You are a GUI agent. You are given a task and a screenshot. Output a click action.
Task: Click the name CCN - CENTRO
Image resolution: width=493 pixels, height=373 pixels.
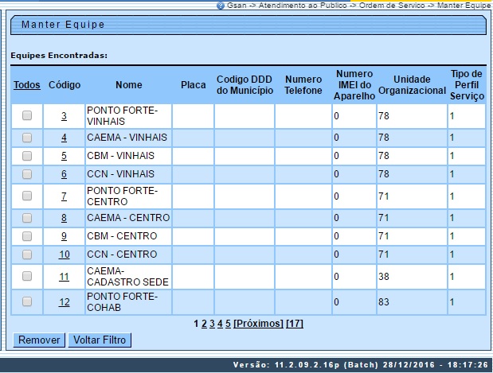[122, 254]
